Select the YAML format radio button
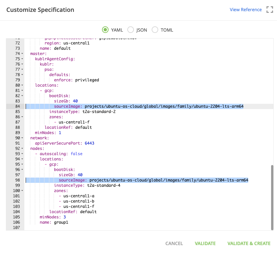The width and height of the screenshot is (277, 253). (105, 30)
